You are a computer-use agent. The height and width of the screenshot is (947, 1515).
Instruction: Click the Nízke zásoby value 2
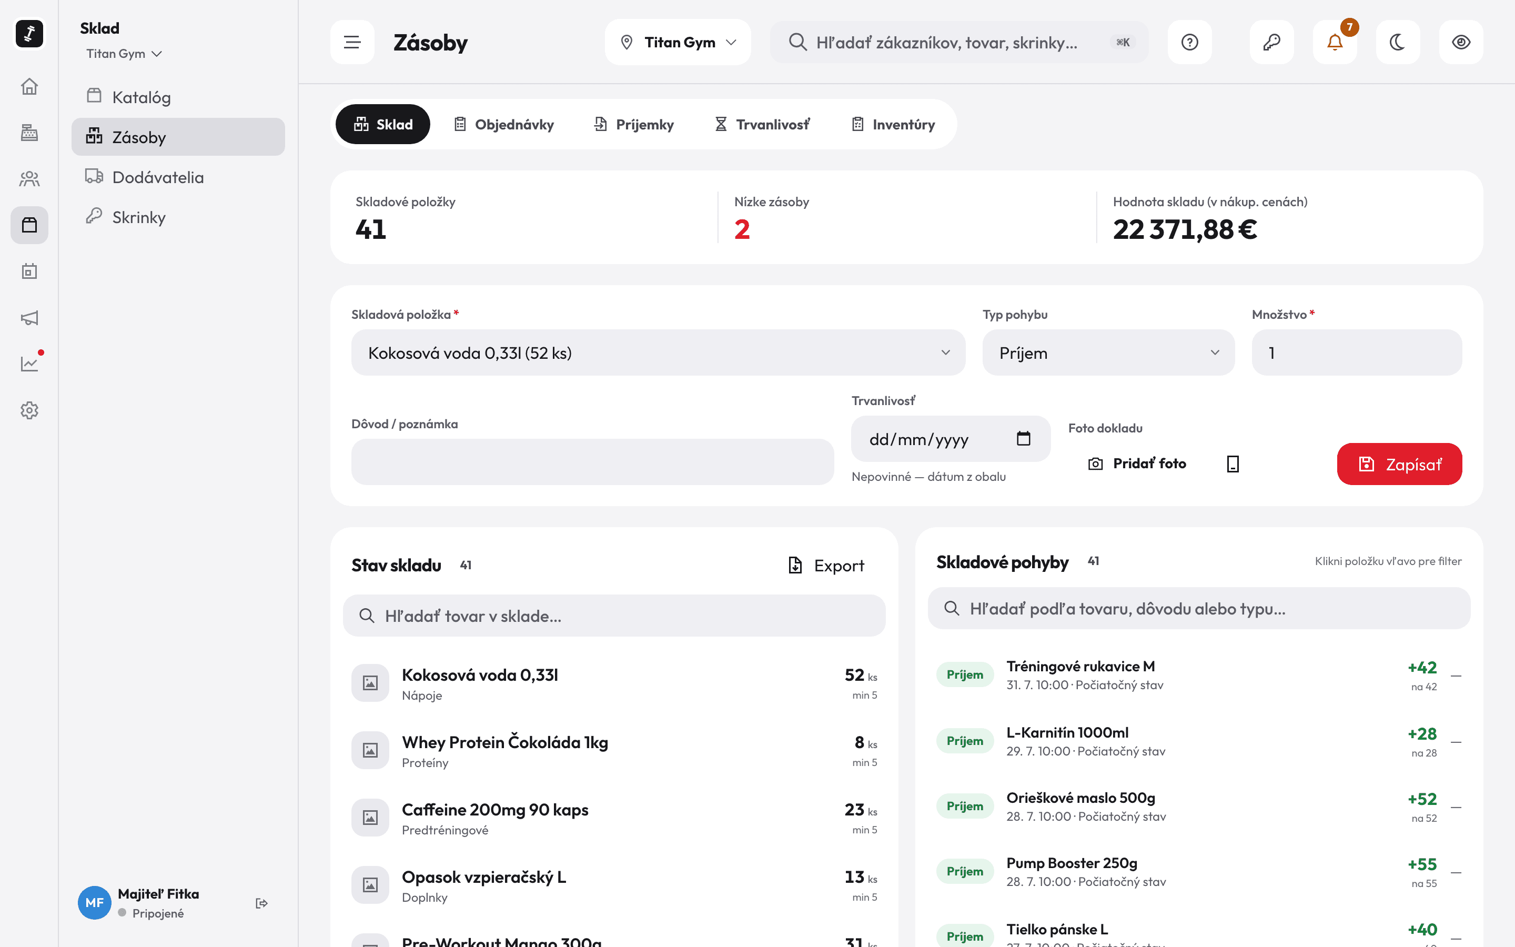(742, 229)
